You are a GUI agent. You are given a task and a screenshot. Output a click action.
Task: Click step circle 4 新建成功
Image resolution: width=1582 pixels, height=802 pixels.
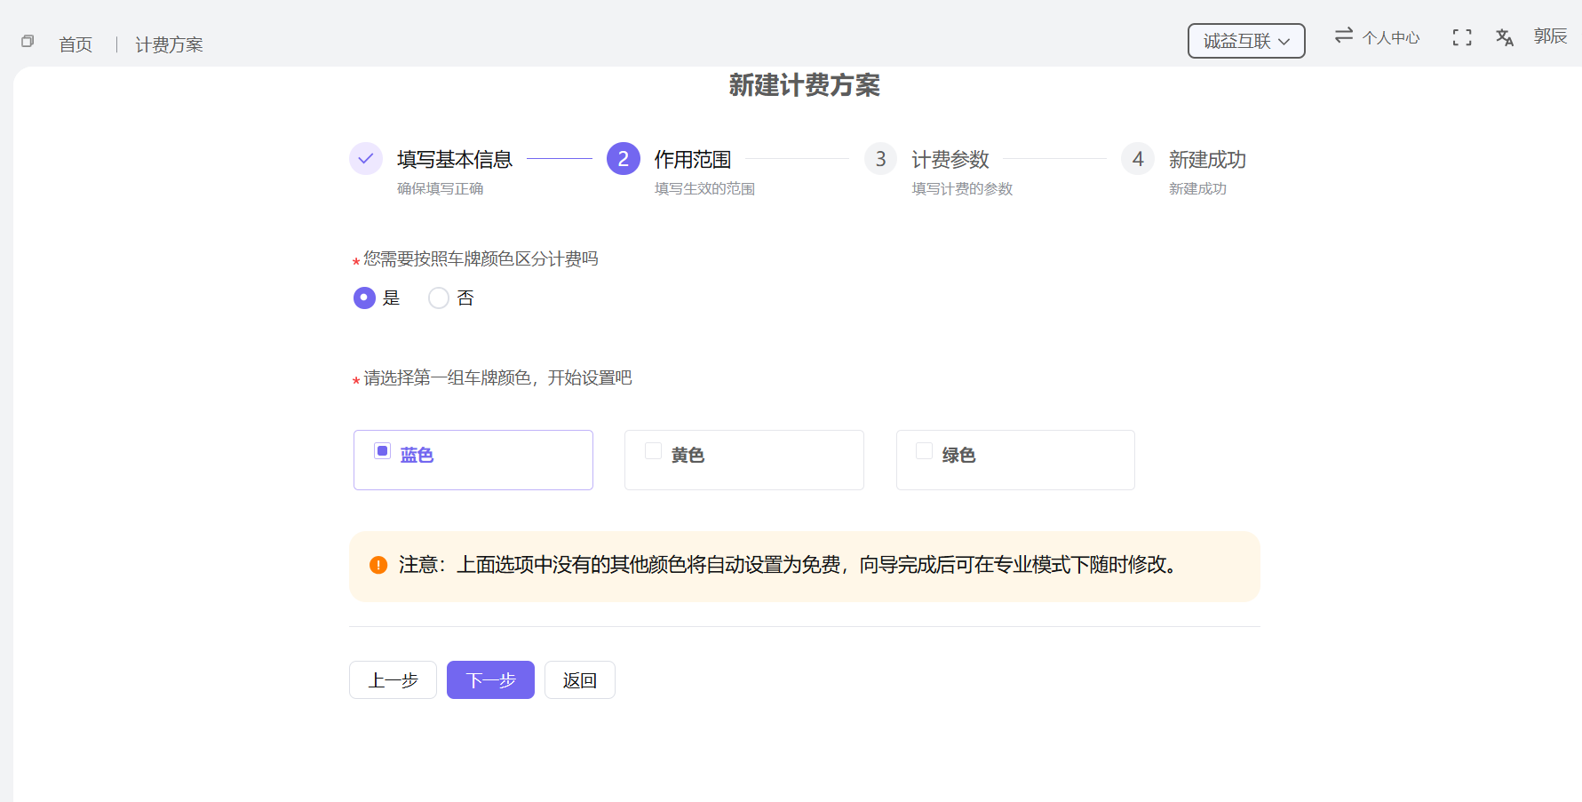pos(1137,158)
